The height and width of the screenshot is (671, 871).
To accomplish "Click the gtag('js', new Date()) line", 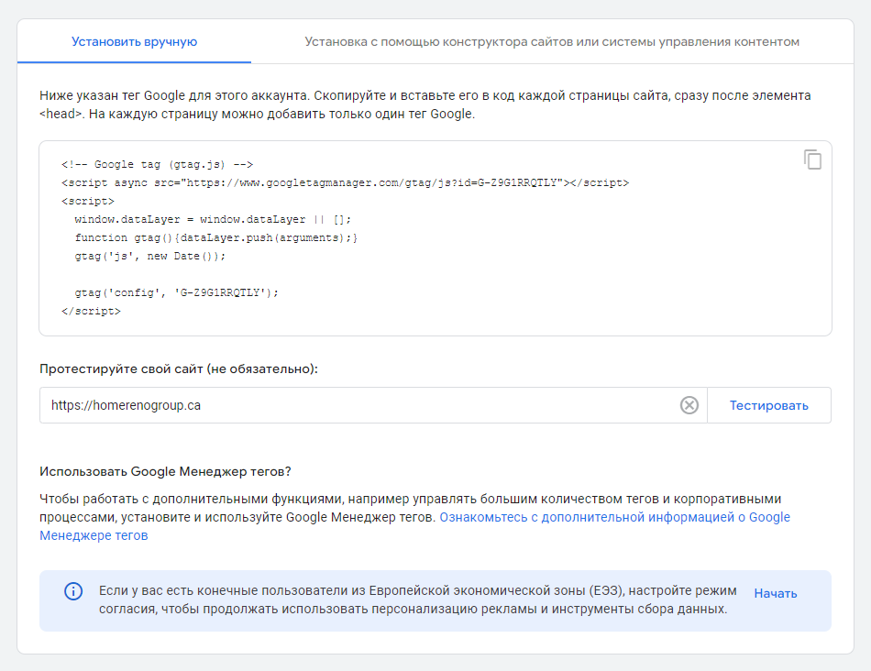I will click(149, 256).
